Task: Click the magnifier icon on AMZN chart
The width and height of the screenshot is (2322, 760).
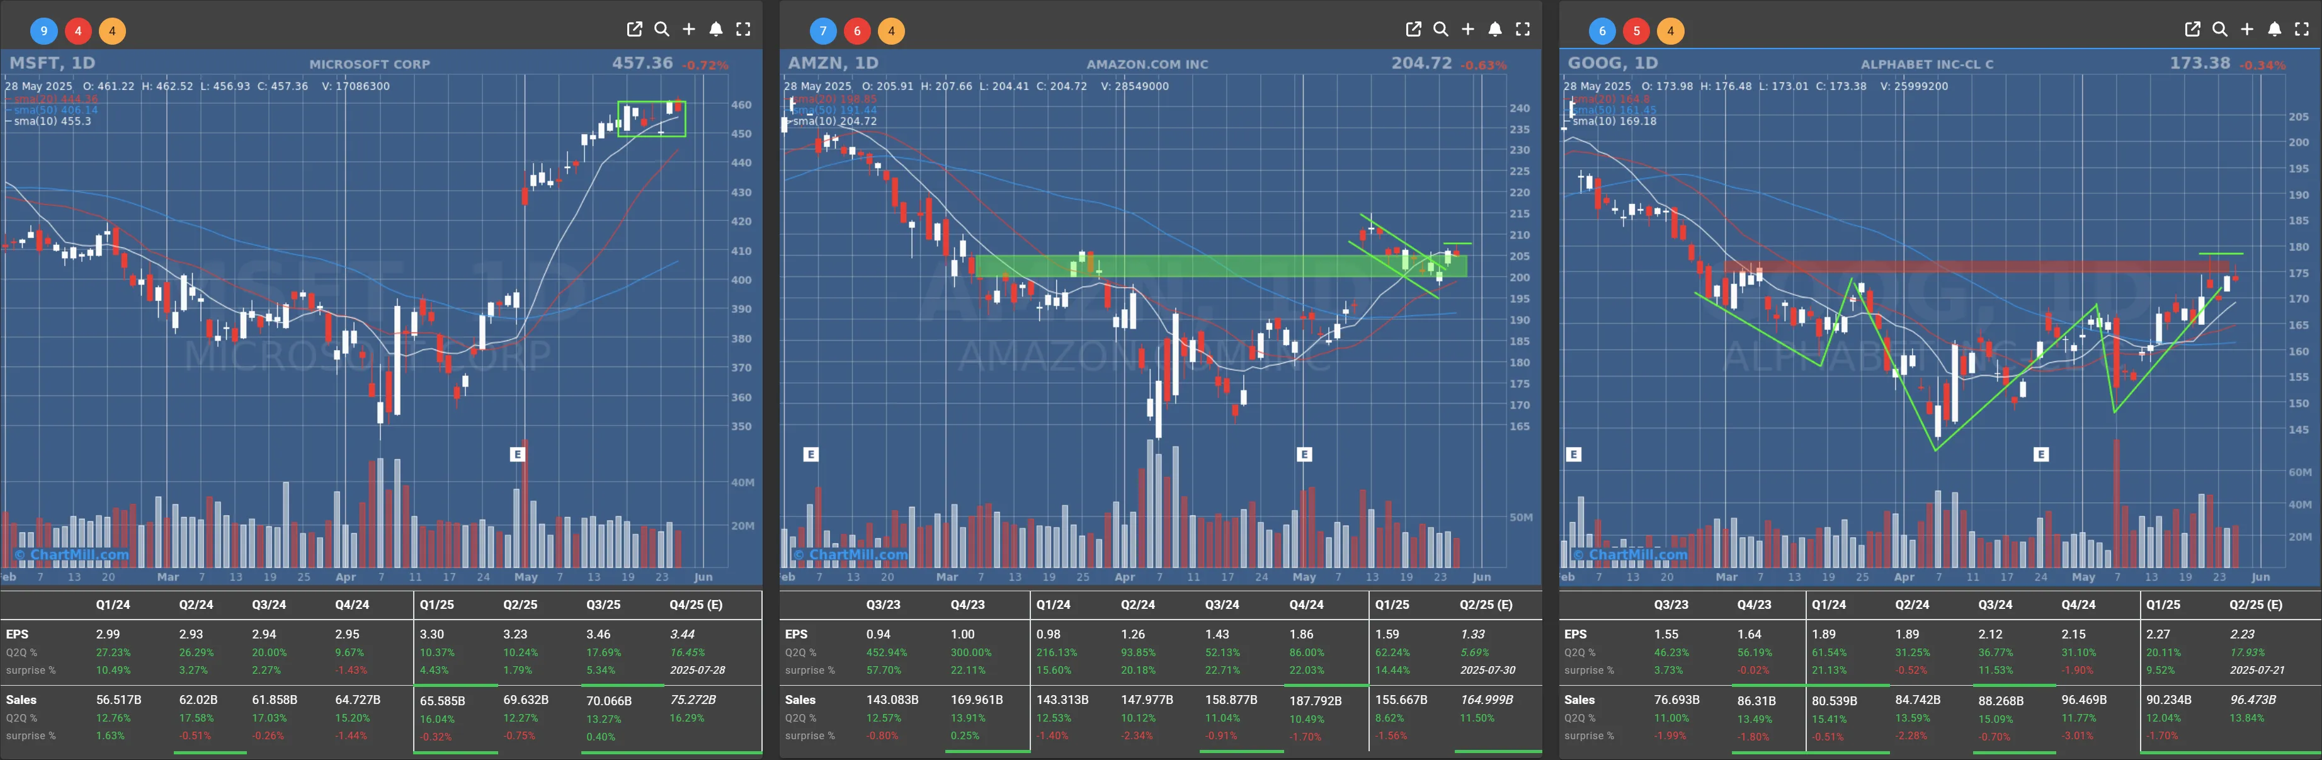Action: [x=1440, y=29]
